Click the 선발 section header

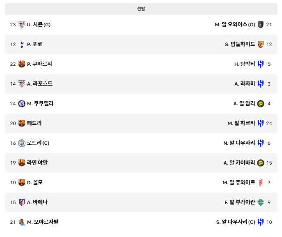(141, 9)
